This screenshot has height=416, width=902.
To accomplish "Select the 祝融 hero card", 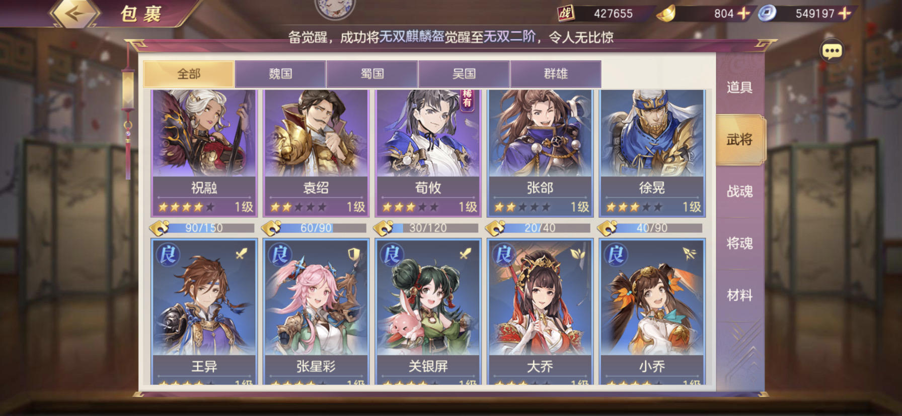I will [x=204, y=153].
